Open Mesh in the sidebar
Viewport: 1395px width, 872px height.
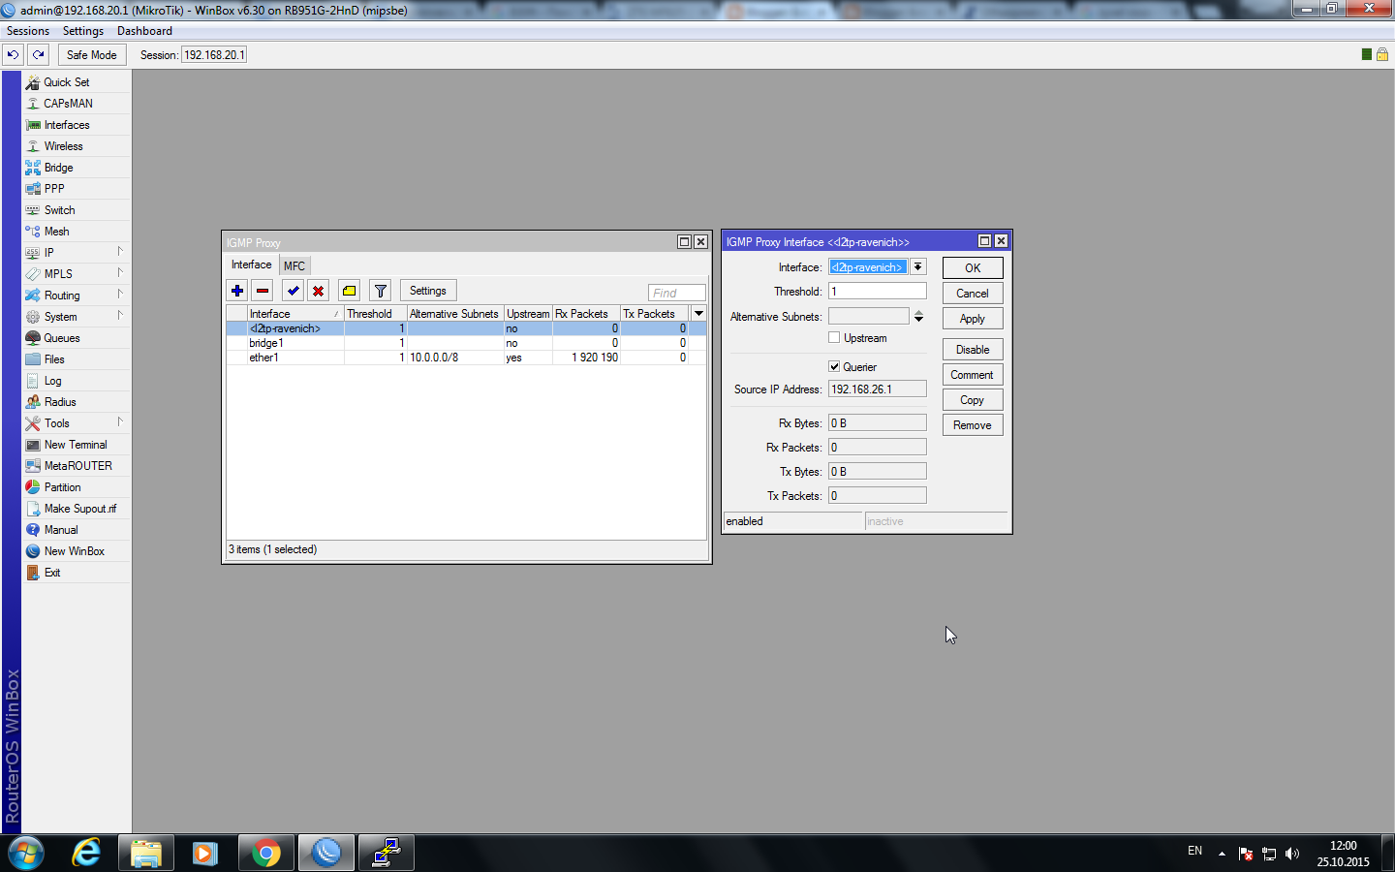coord(77,232)
